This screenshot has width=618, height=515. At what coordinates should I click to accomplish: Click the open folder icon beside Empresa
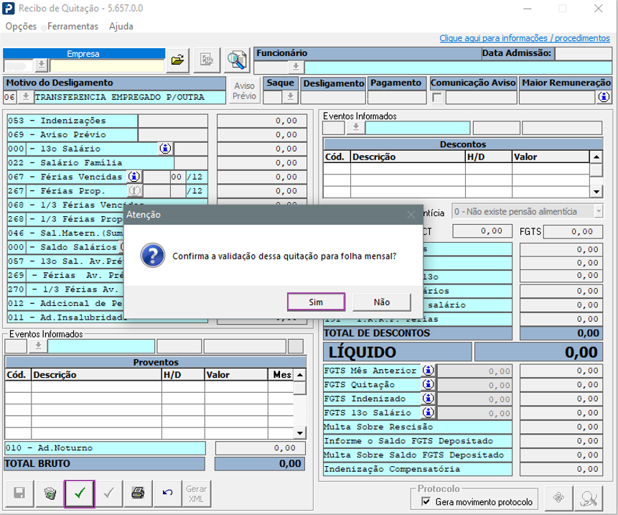177,61
